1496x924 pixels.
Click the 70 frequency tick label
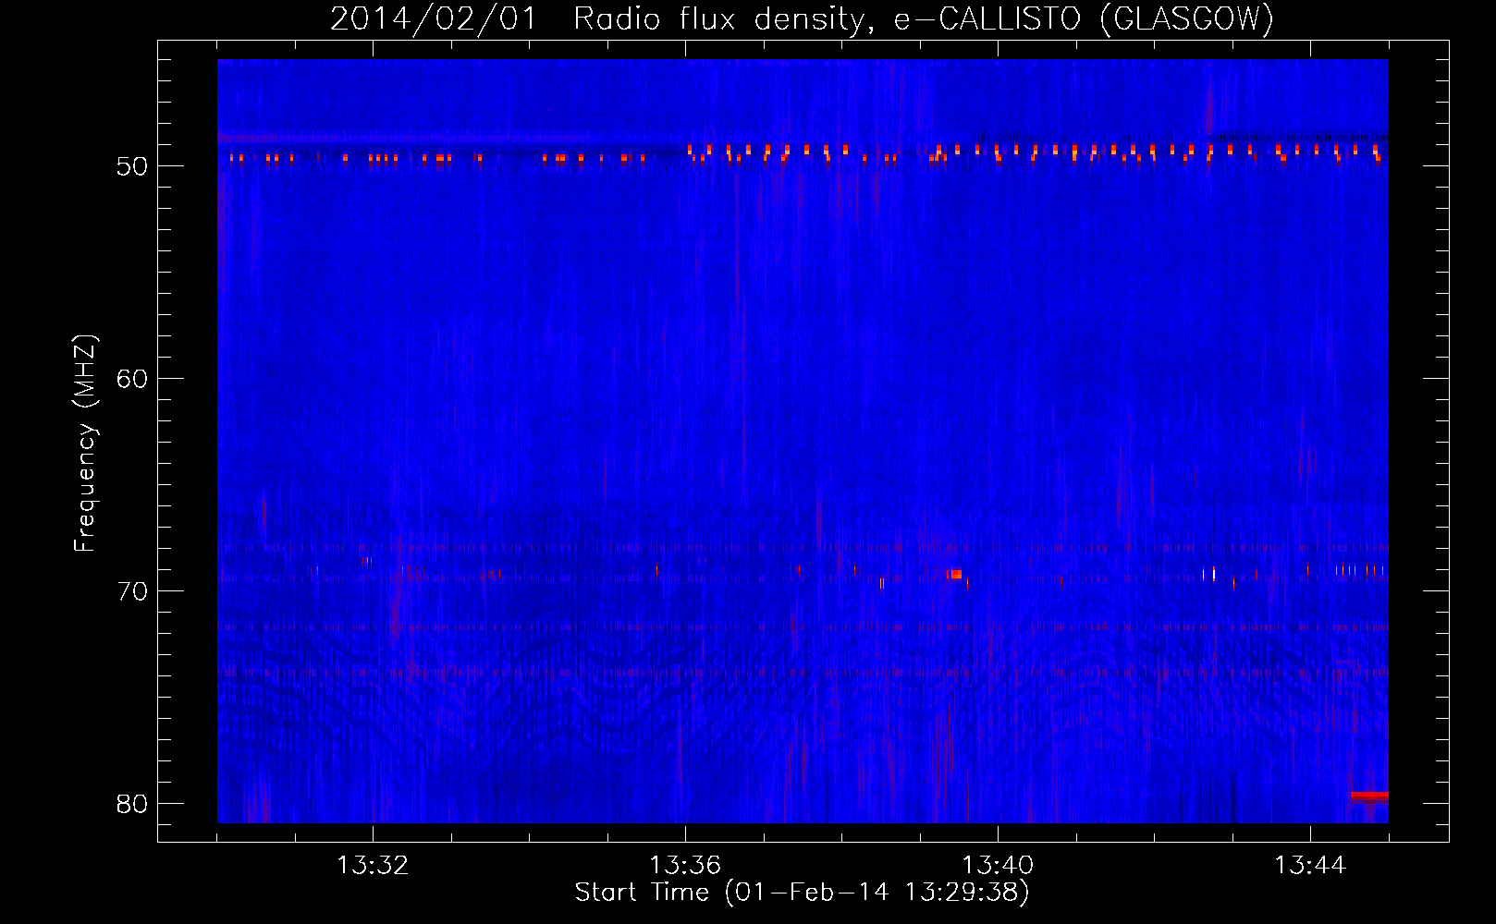[132, 591]
